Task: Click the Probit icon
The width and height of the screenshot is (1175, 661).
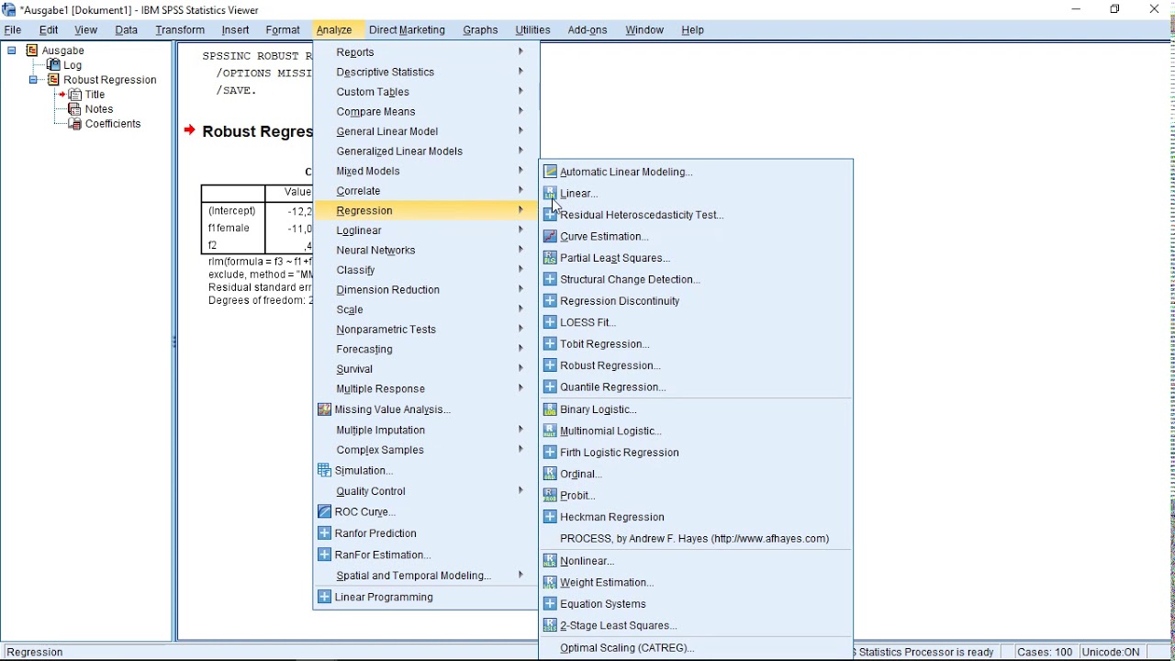Action: pyautogui.click(x=551, y=497)
